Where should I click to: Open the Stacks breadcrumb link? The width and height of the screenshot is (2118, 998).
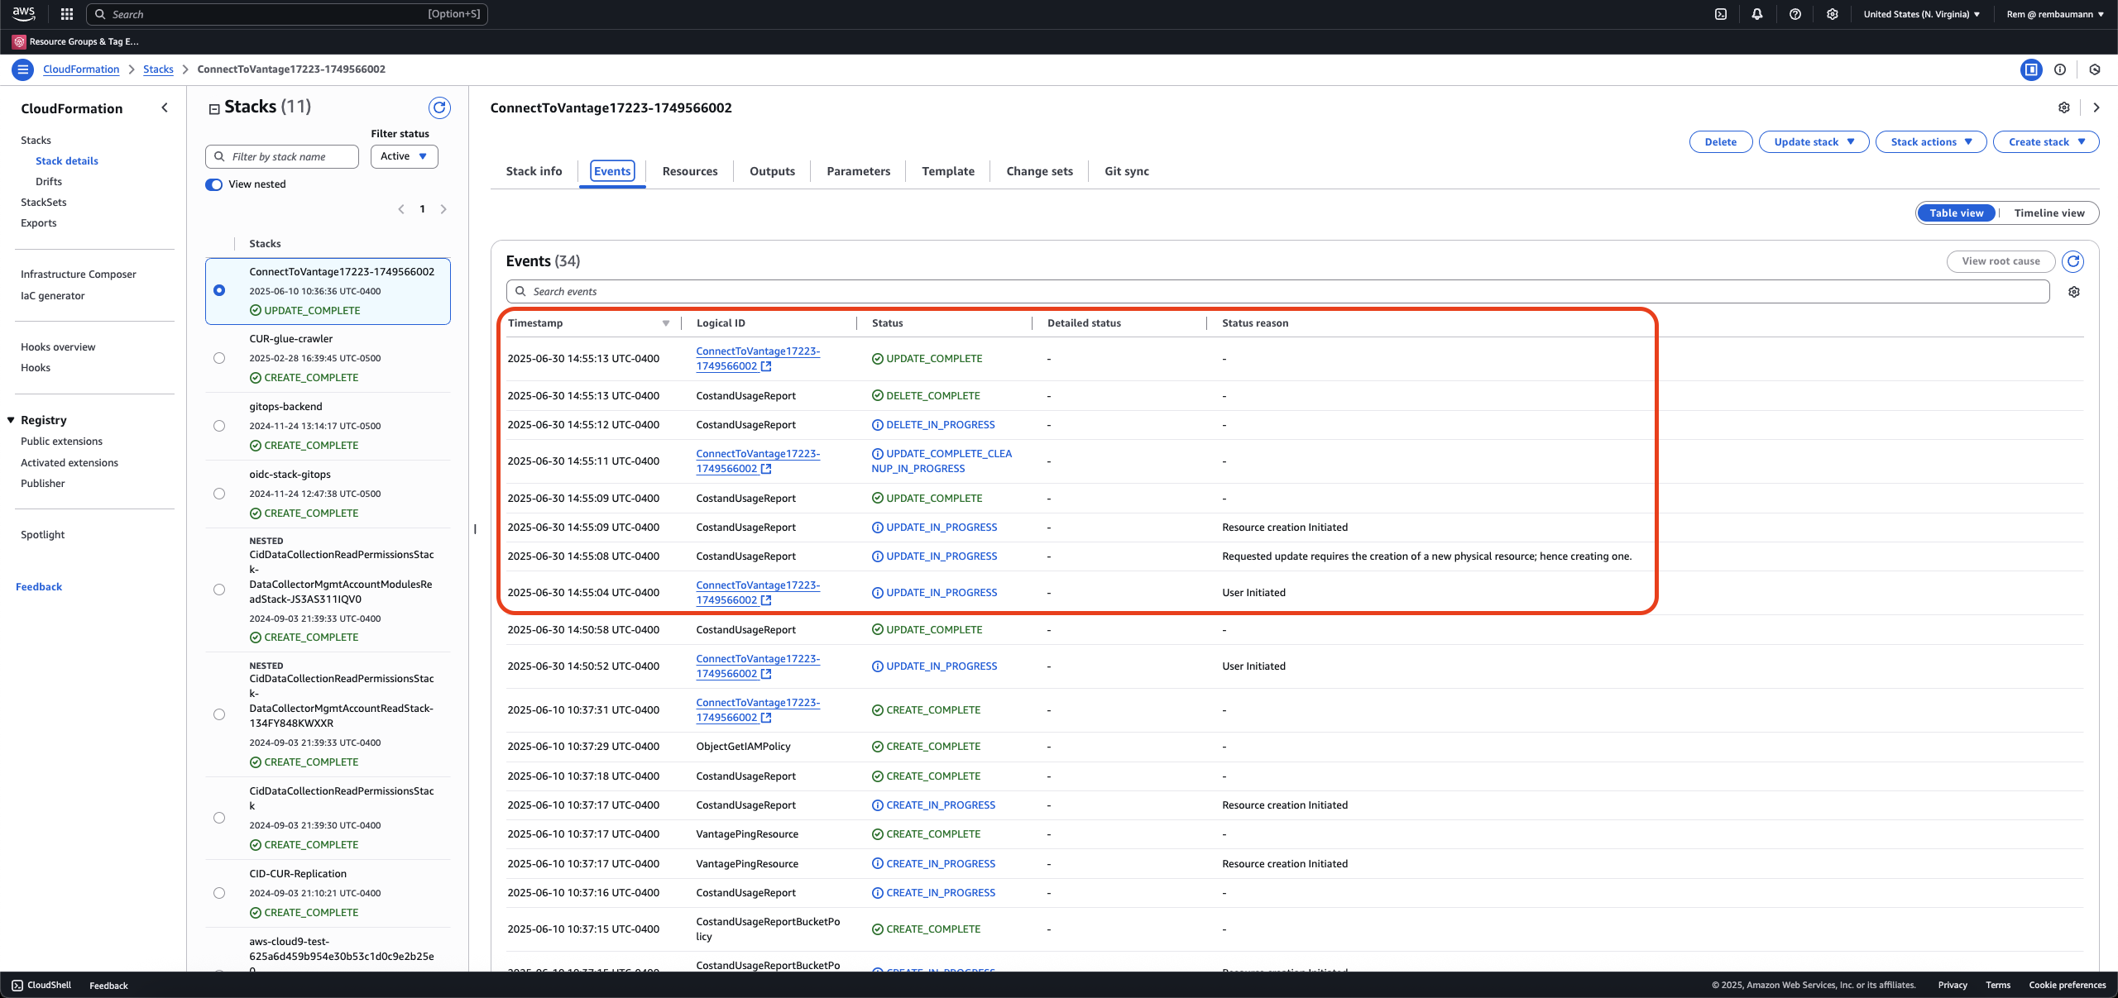[x=158, y=69]
